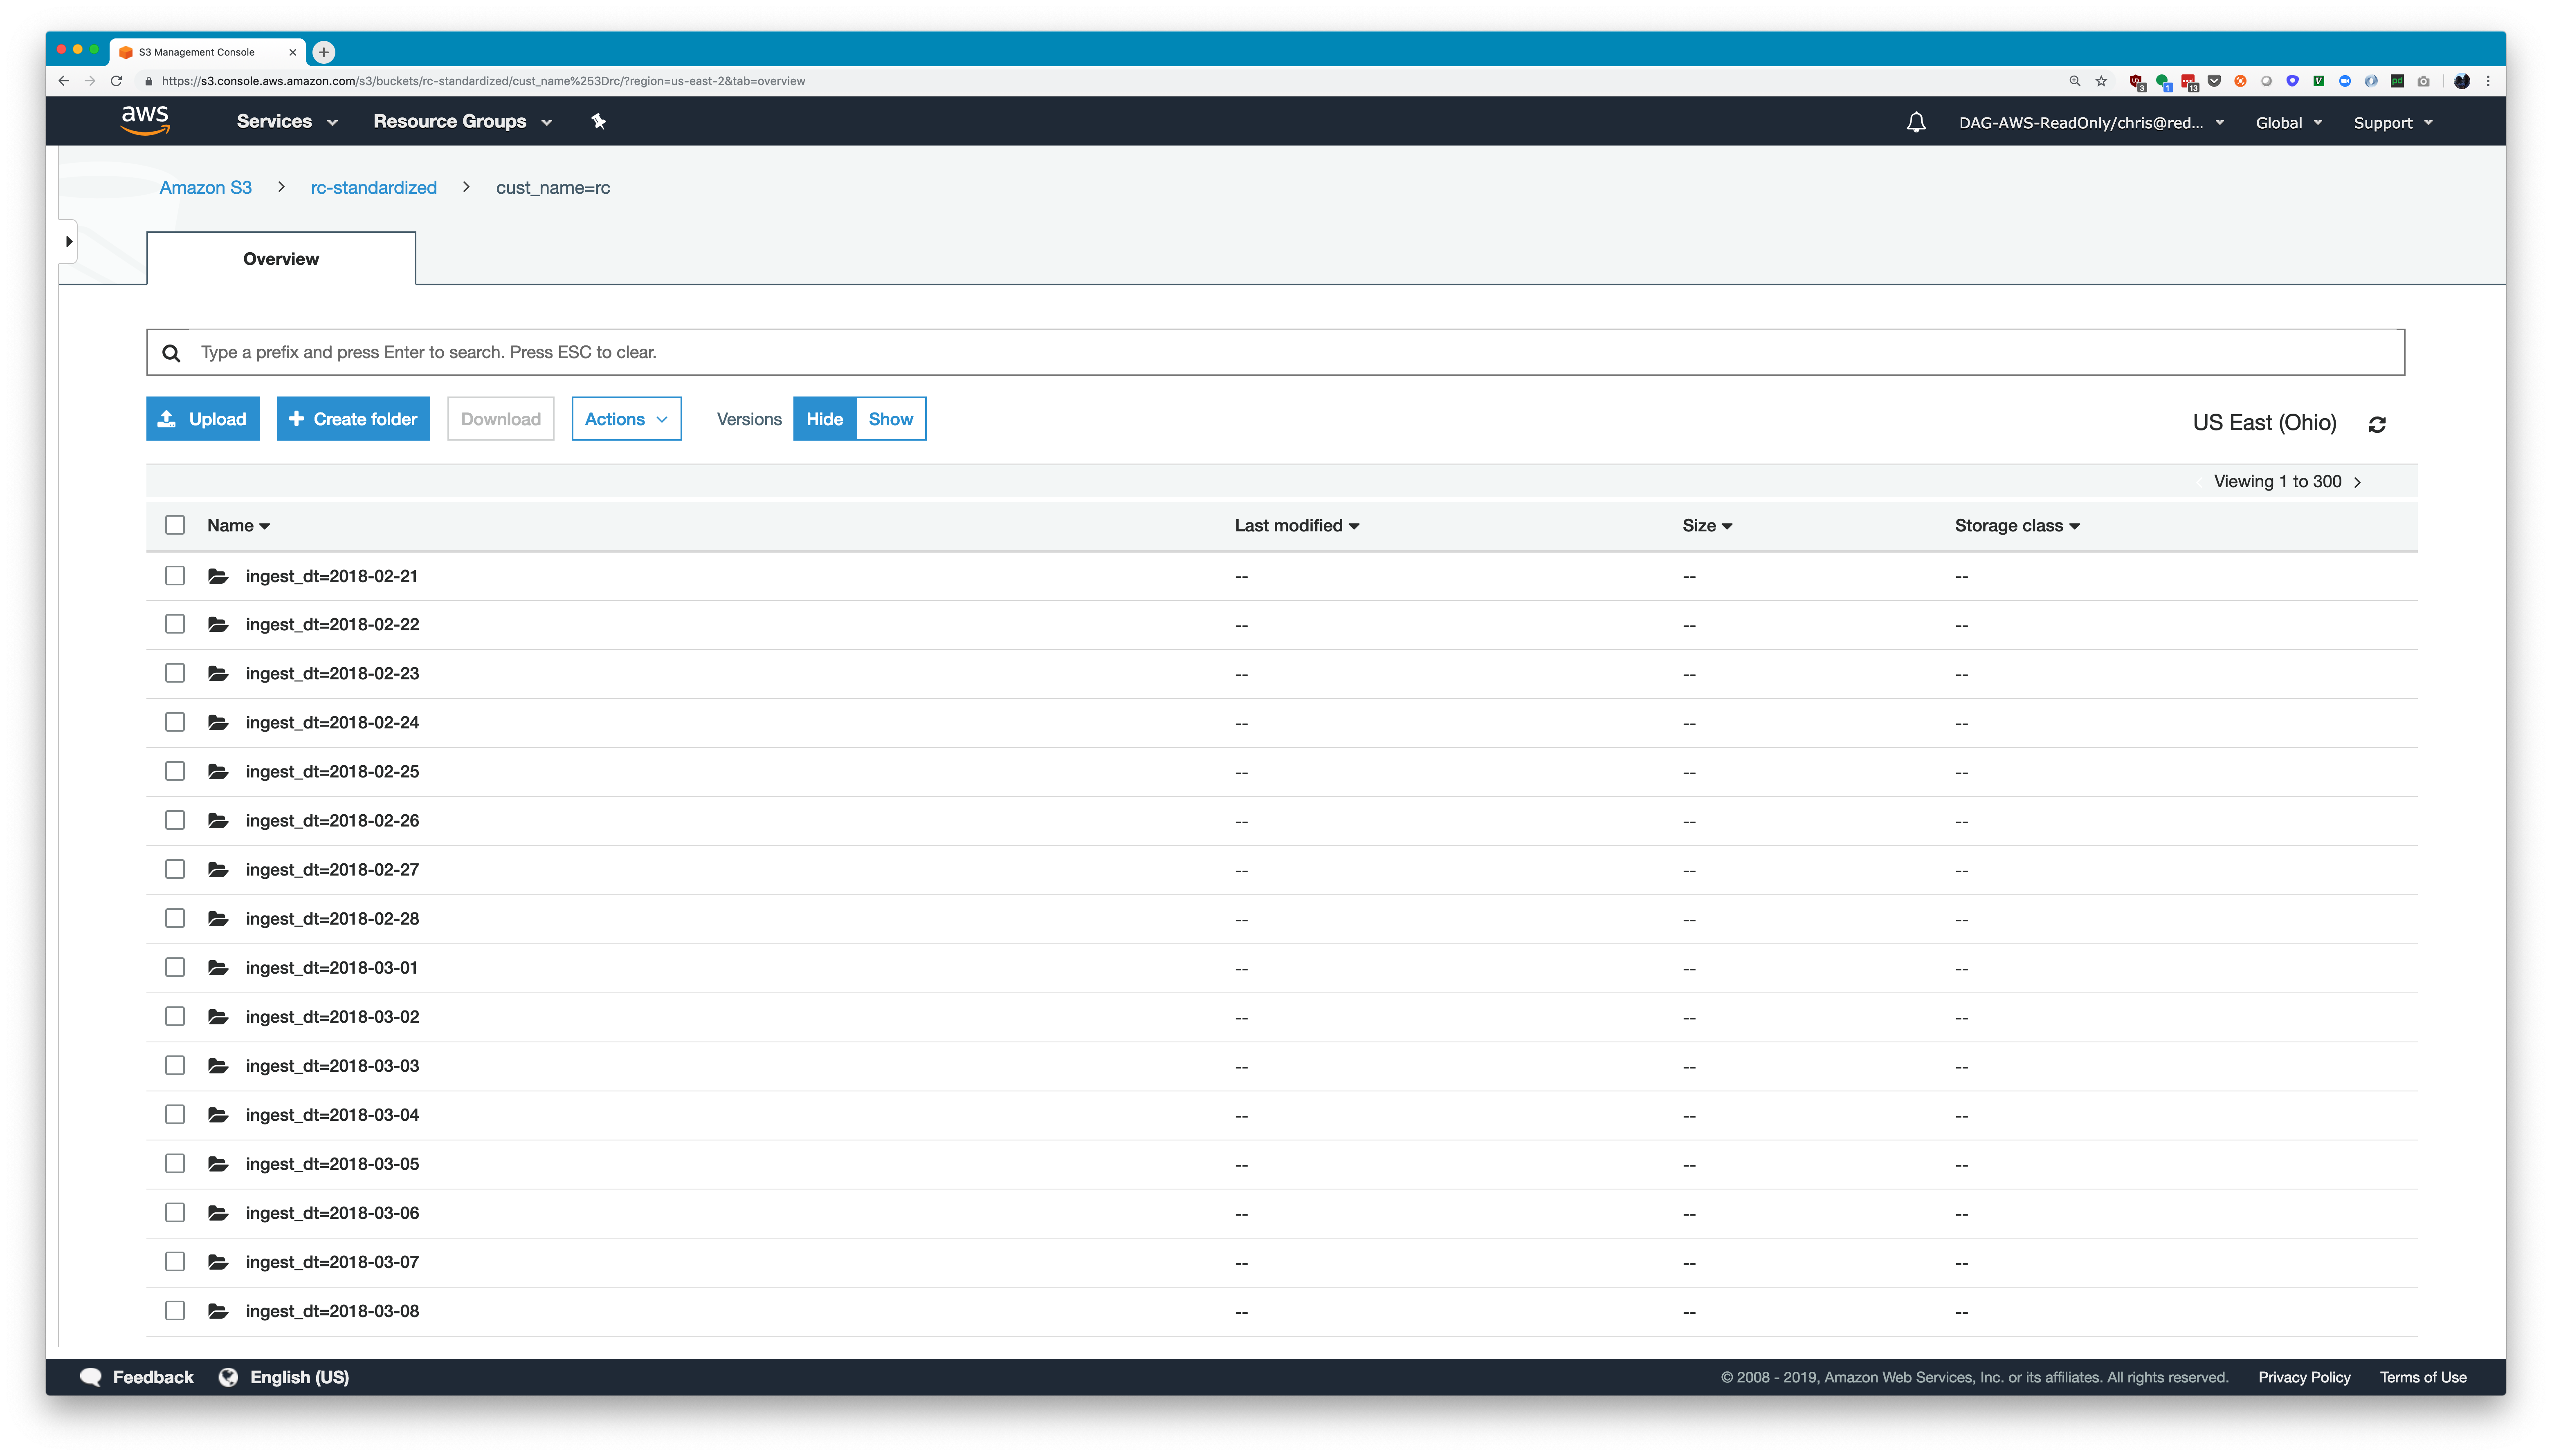The height and width of the screenshot is (1456, 2552).
Task: Click the refresh icon beside US East (Ohio)
Action: (x=2377, y=424)
